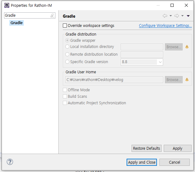Open the view menu triangle in header
This screenshot has height=172, width=195.
[188, 16]
